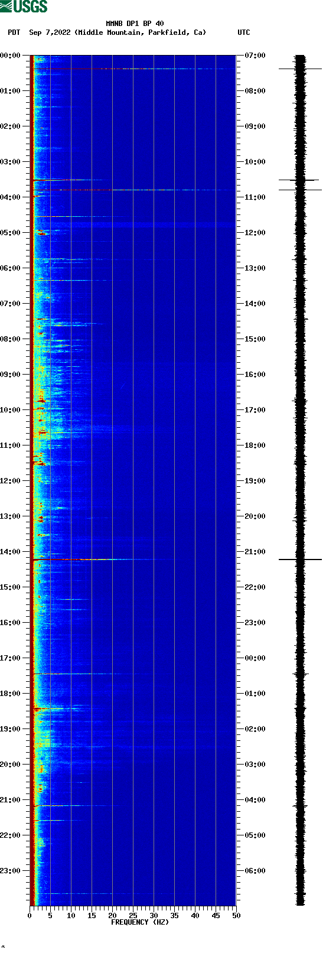Click the '5' tick label on the frequency axis
326x953 pixels.
pyautogui.click(x=50, y=916)
